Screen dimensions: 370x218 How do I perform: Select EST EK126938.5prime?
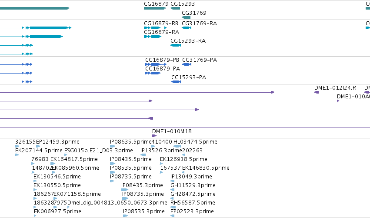click(161, 164)
